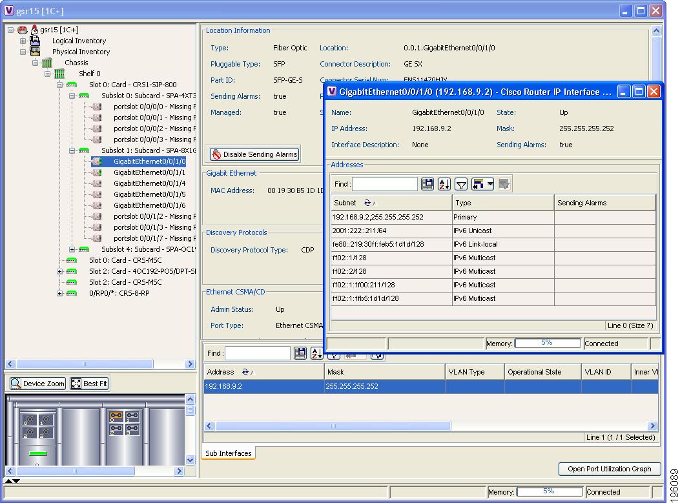This screenshot has width=680, height=503.
Task: Click the card icon beside Slot 0 CRS-MSC
Action: coord(72,261)
